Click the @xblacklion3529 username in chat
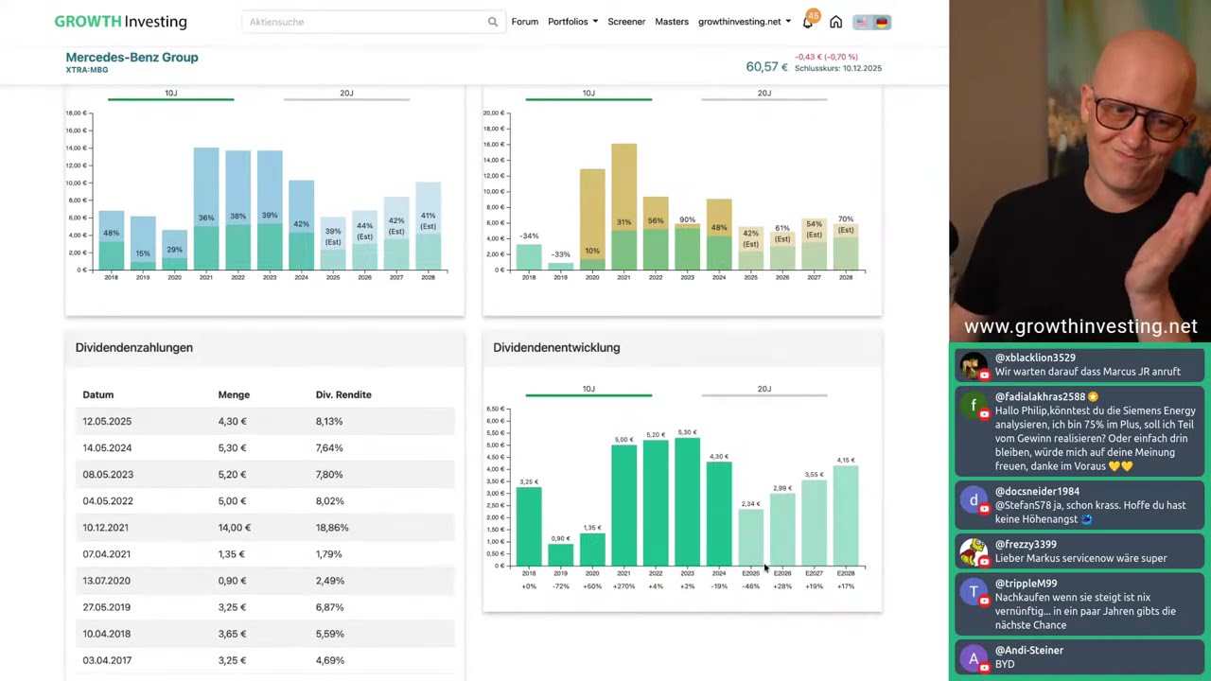This screenshot has height=681, width=1211. click(1035, 358)
